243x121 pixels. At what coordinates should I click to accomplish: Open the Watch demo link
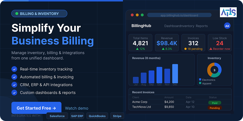click(76, 108)
